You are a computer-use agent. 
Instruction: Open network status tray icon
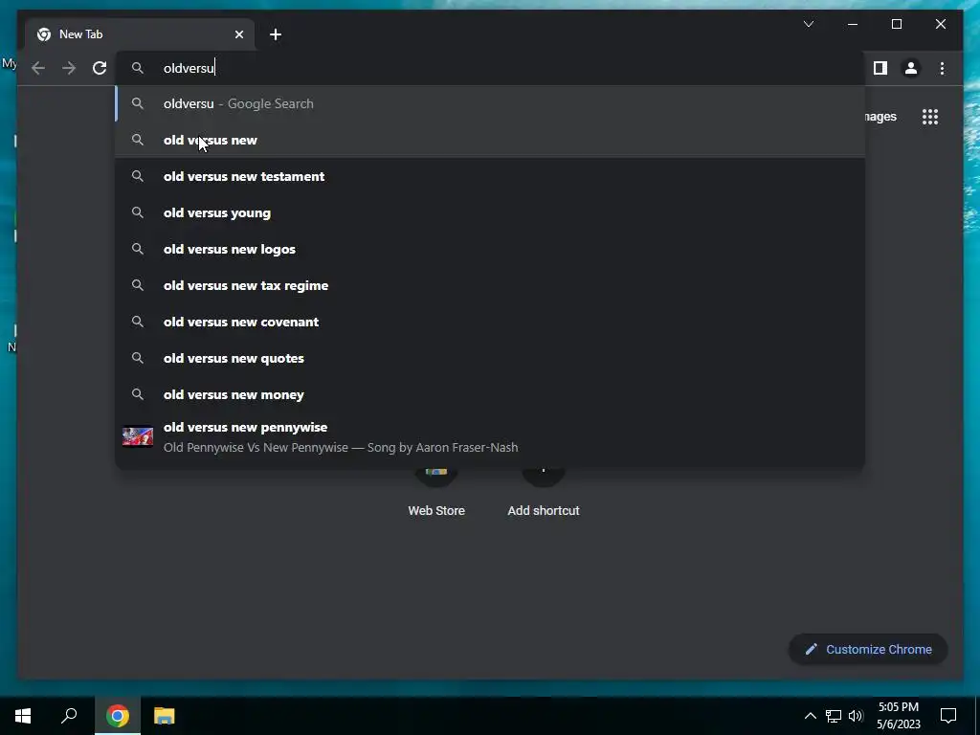[x=834, y=716]
